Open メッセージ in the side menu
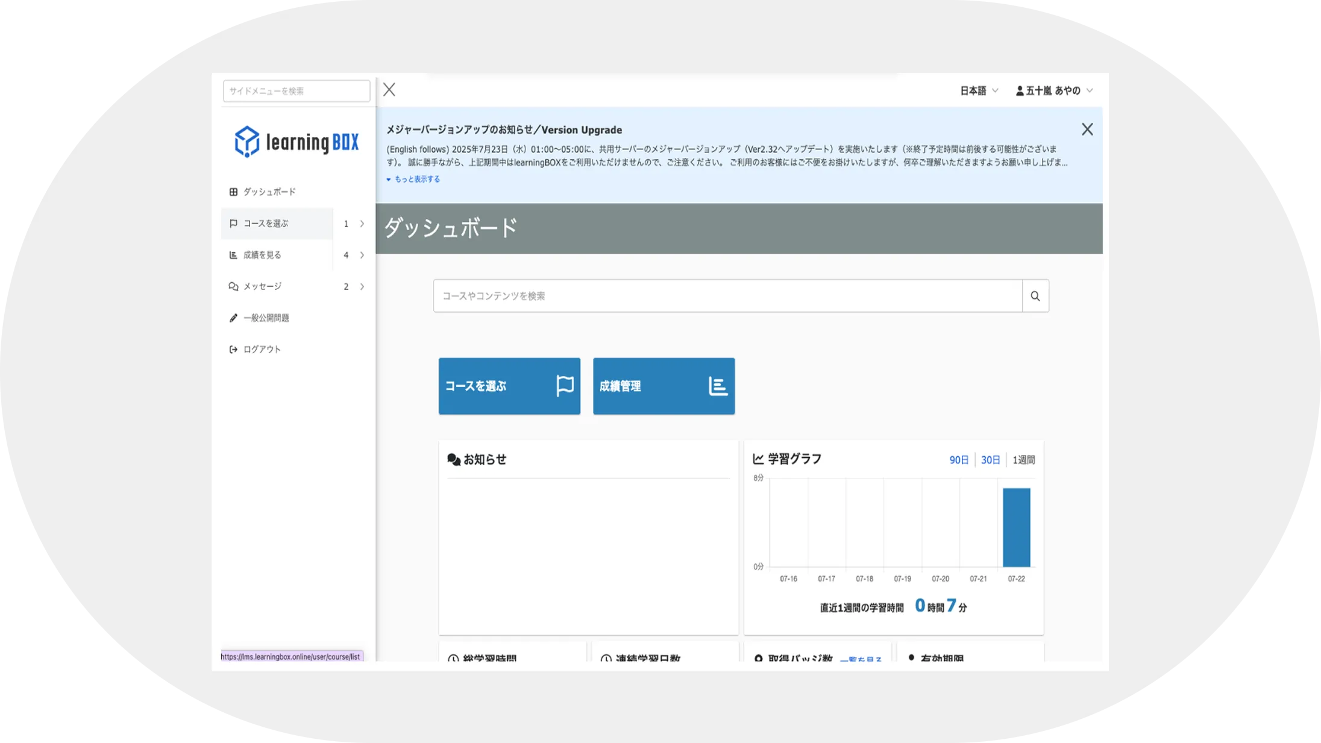This screenshot has width=1321, height=743. (x=263, y=286)
